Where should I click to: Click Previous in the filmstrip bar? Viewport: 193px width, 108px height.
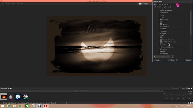coord(78,91)
